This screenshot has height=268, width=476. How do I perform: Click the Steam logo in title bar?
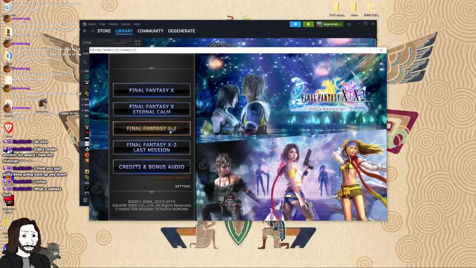pos(85,24)
